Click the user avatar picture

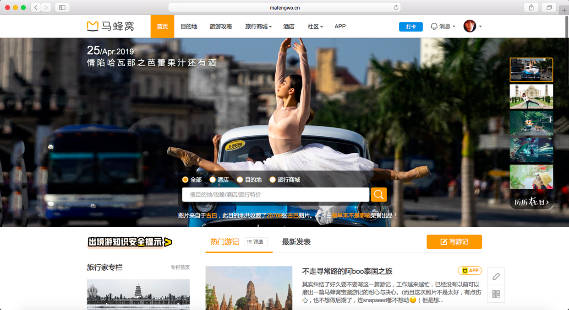coord(470,27)
